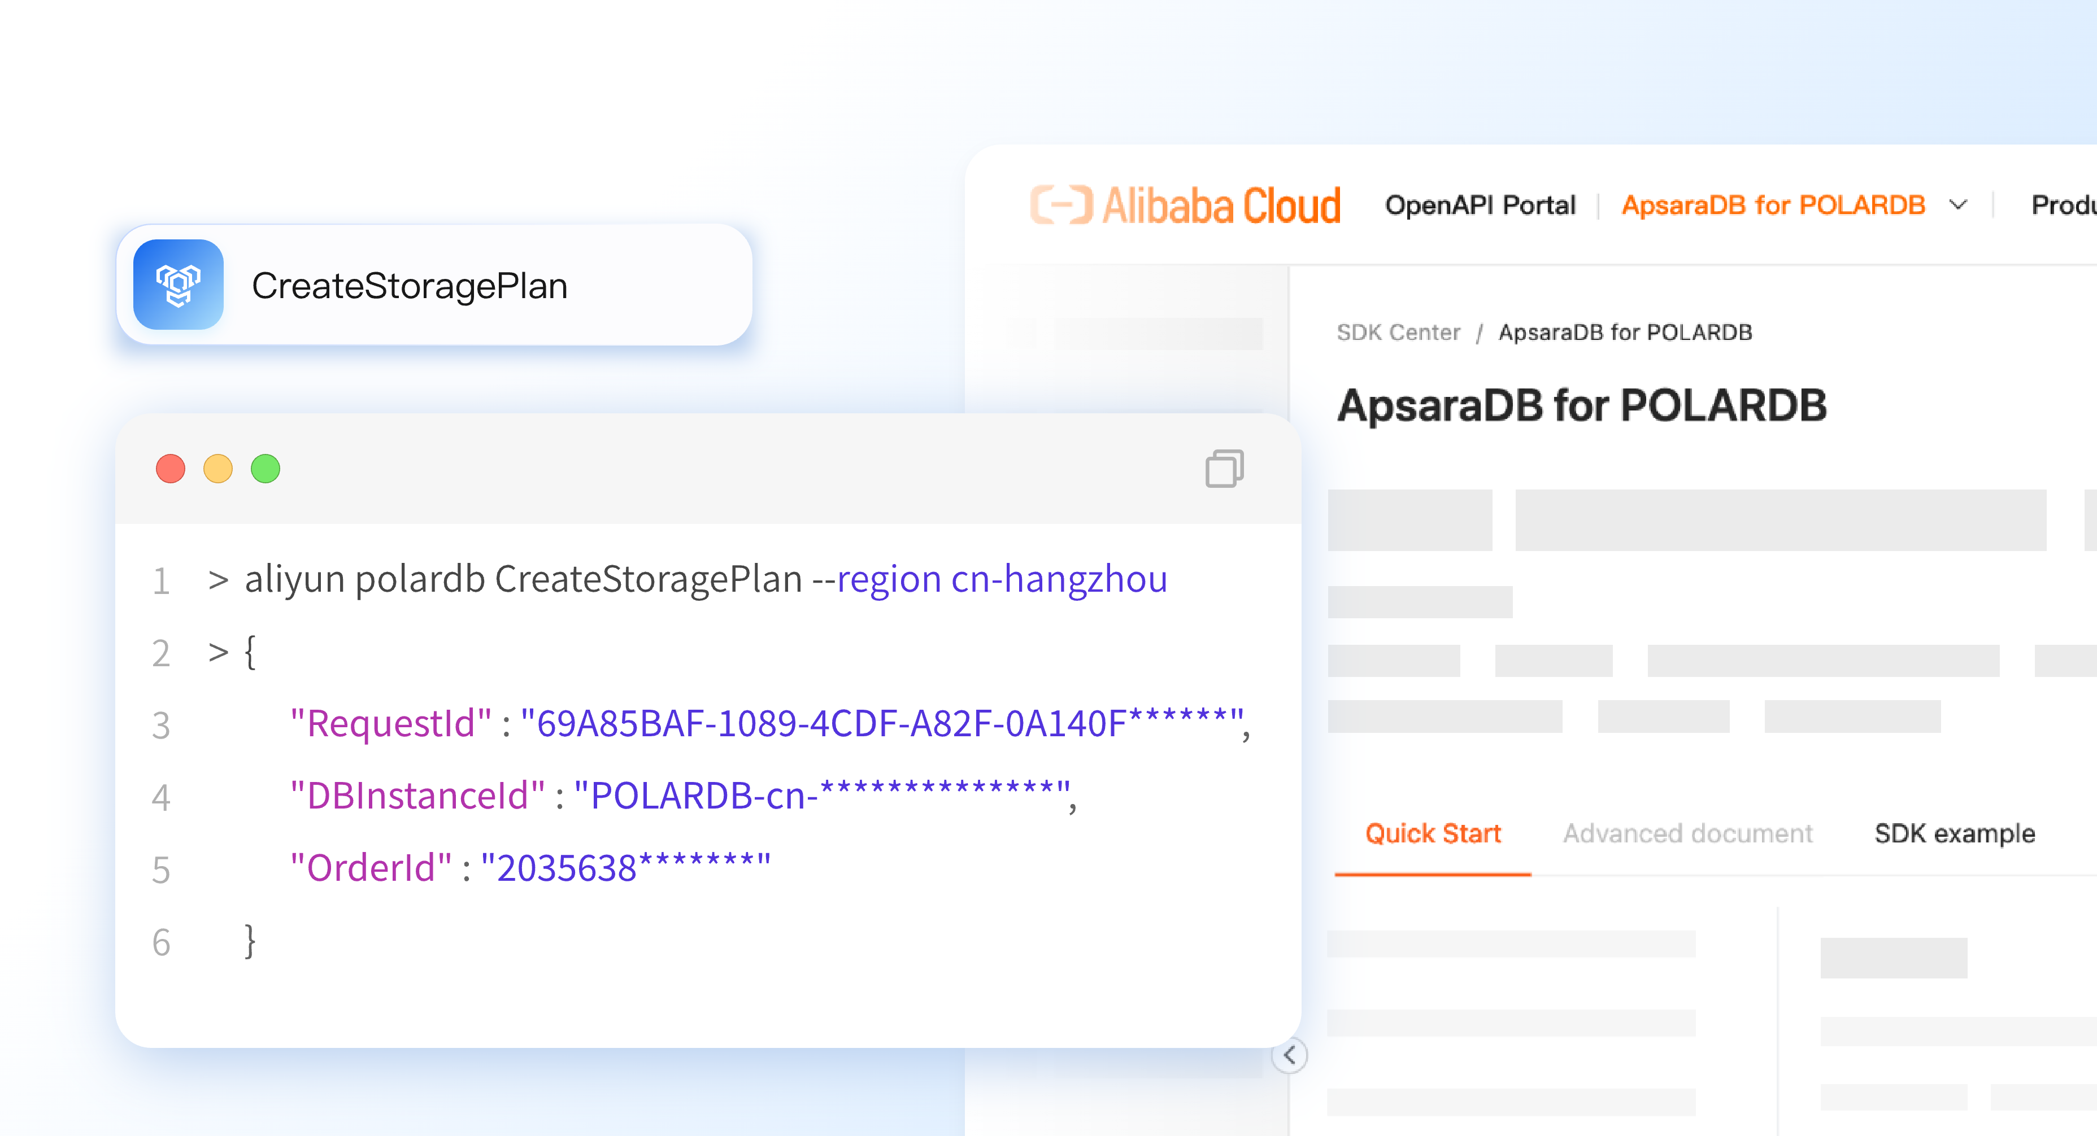This screenshot has height=1136, width=2097.
Task: Click the Alibaba Cloud logo
Action: point(1185,205)
